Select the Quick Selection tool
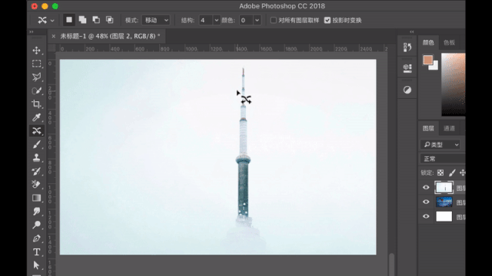 36,90
